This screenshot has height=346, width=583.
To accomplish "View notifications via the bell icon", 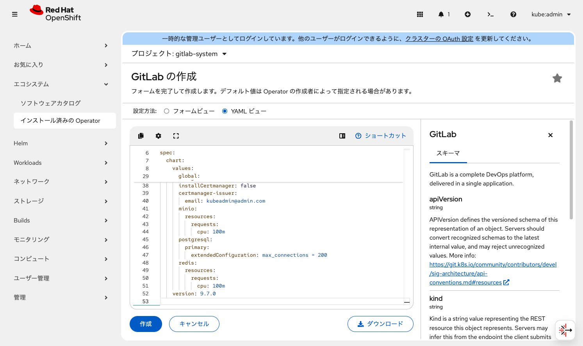I will click(442, 14).
